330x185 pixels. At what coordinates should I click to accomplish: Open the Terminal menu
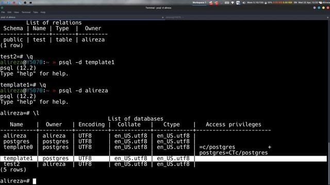coord(26,12)
